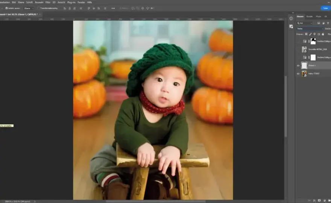
Task: Click the pixel layer filter icon
Action: click(x=319, y=23)
